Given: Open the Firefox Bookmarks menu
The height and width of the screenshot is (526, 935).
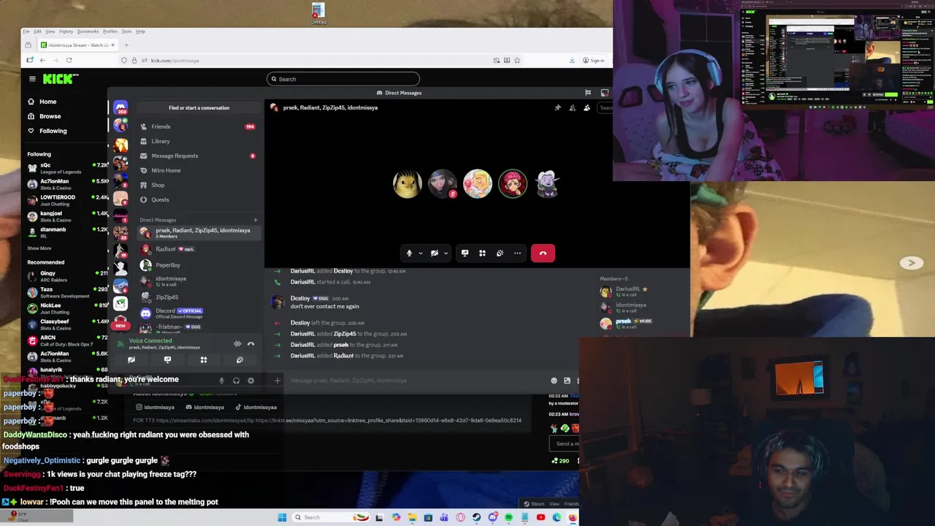Looking at the screenshot, I should tap(88, 31).
